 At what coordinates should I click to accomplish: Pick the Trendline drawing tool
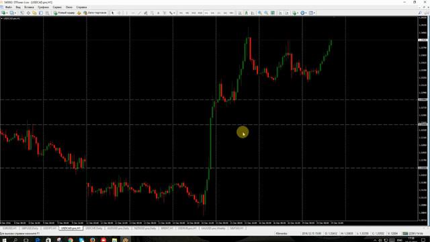click(x=139, y=13)
